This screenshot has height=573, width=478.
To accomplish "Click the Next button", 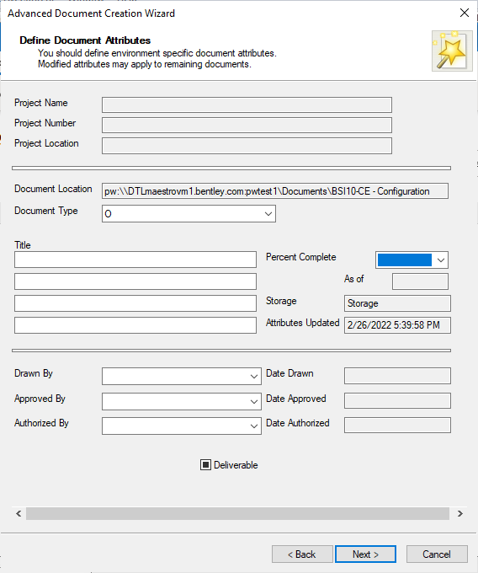I will coord(365,554).
